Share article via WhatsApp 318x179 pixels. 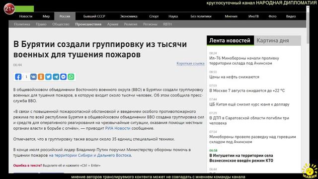71,77
